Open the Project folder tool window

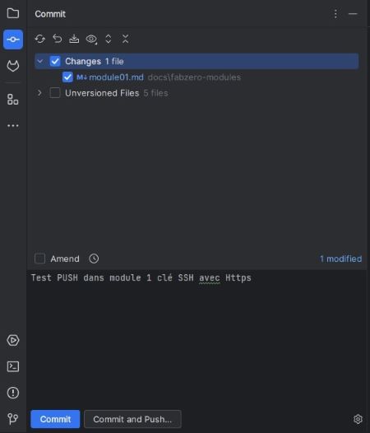13,13
